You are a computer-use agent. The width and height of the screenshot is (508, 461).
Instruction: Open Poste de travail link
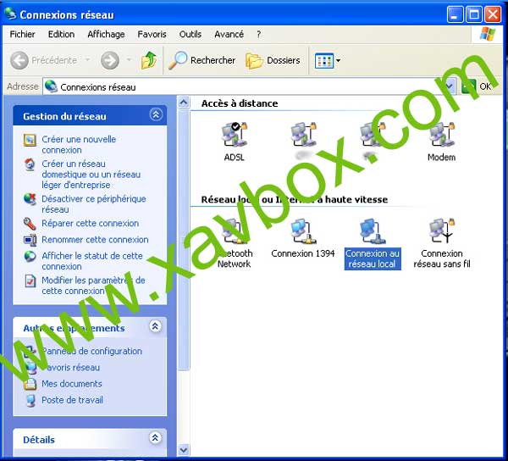(x=72, y=400)
